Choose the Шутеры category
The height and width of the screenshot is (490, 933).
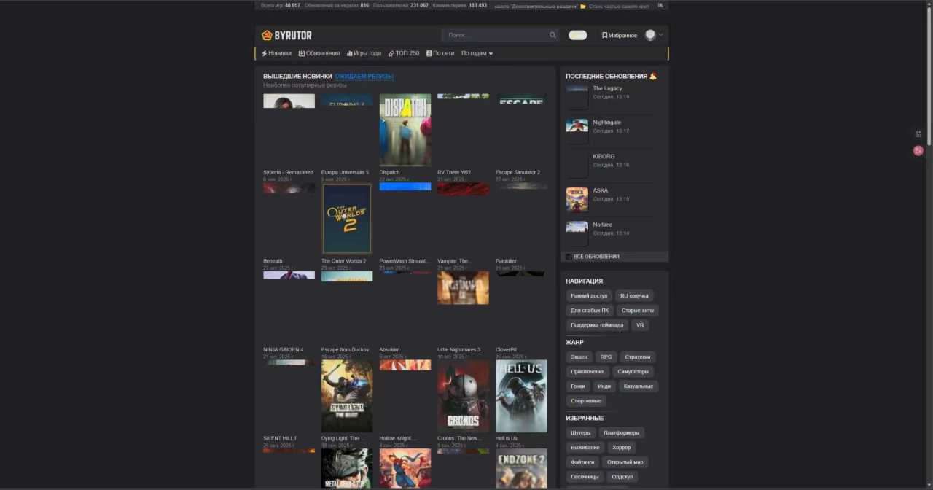point(581,433)
